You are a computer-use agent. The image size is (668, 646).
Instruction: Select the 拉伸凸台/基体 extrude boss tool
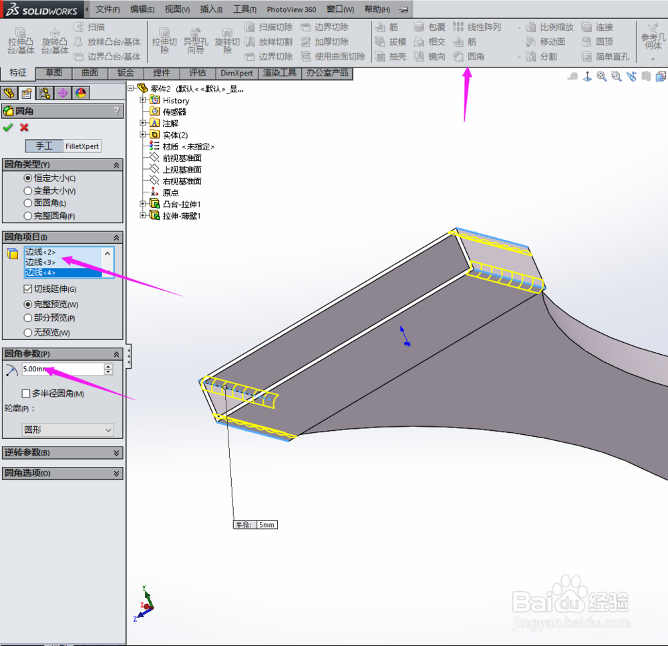pyautogui.click(x=21, y=41)
